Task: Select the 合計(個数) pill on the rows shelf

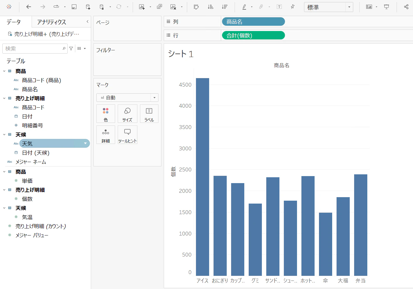Action: 253,35
